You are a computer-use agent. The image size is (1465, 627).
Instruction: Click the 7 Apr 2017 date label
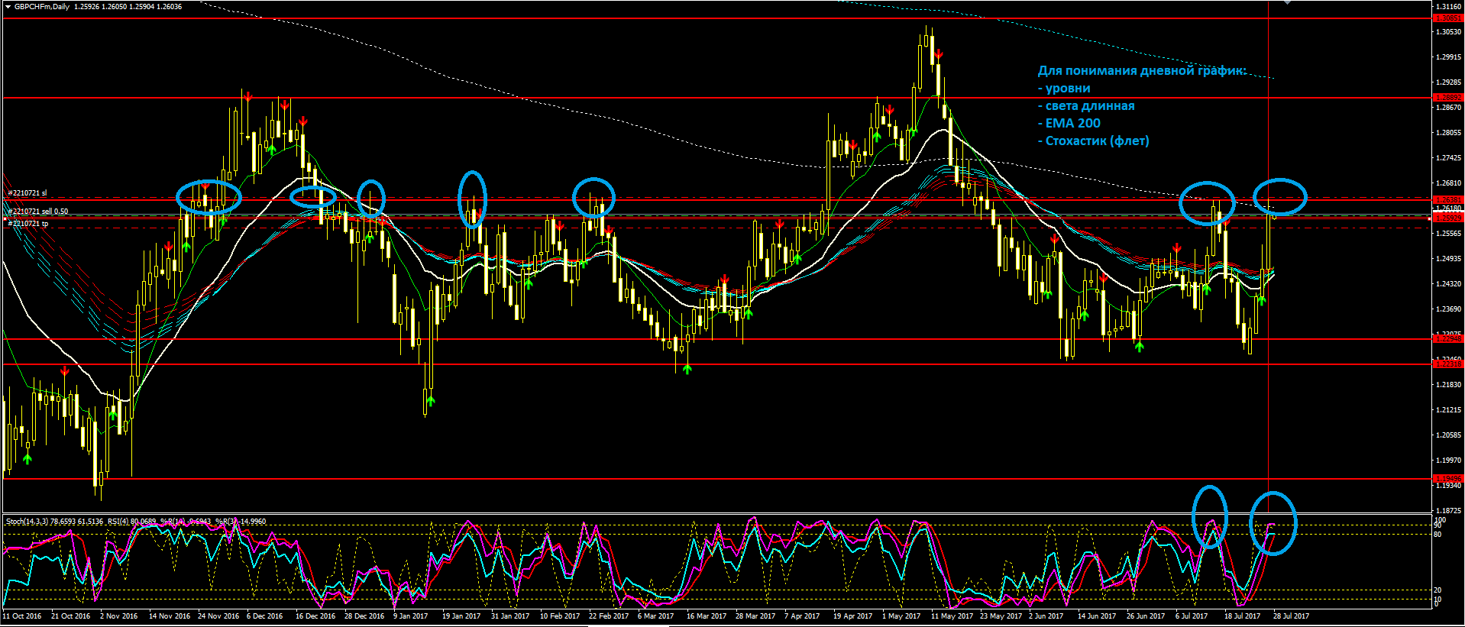click(802, 616)
